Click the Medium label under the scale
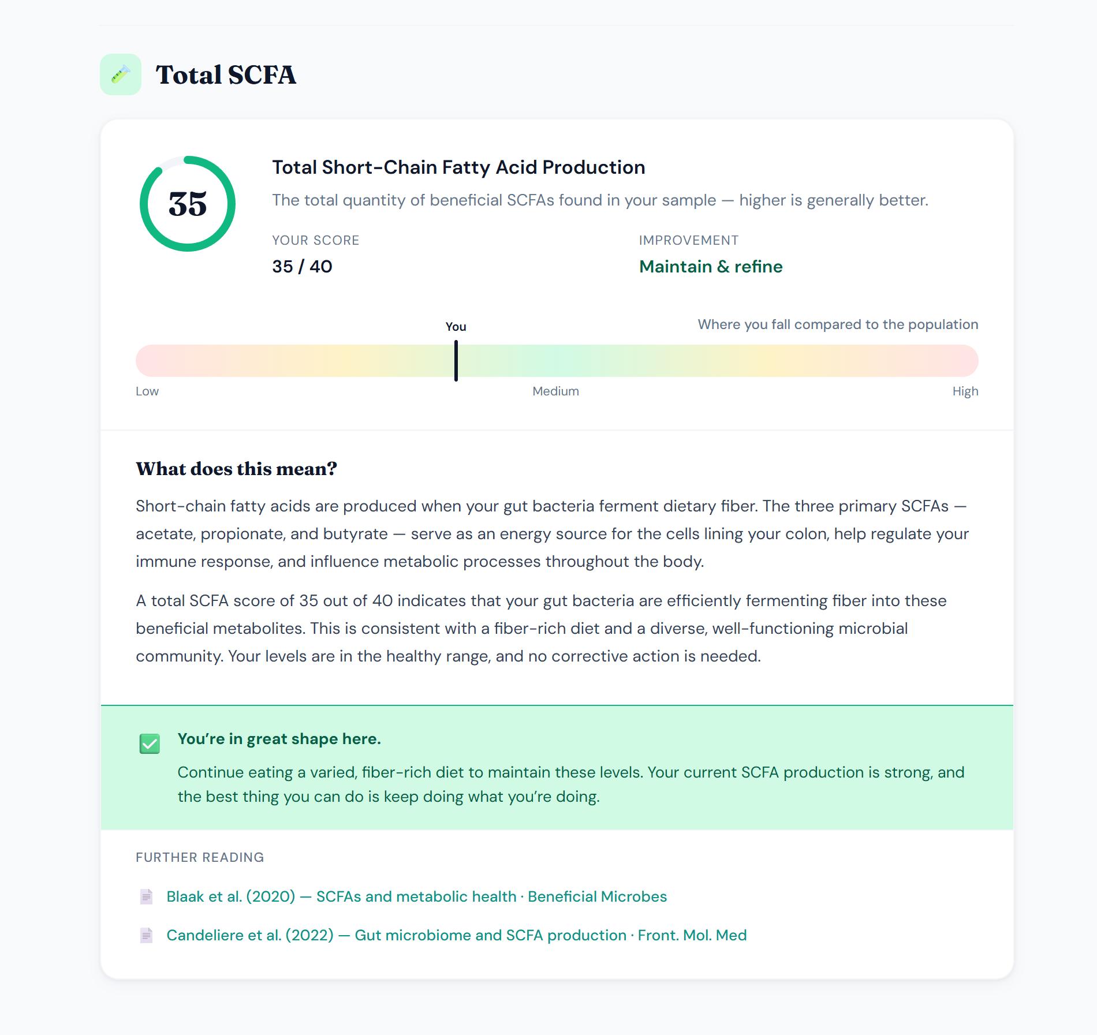 [x=555, y=391]
